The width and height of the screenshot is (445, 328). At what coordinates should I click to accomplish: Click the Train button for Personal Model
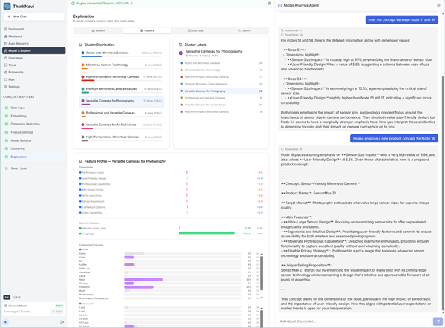58,312
